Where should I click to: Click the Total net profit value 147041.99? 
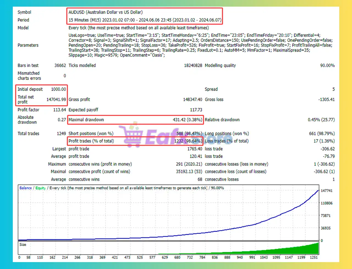tap(56, 99)
